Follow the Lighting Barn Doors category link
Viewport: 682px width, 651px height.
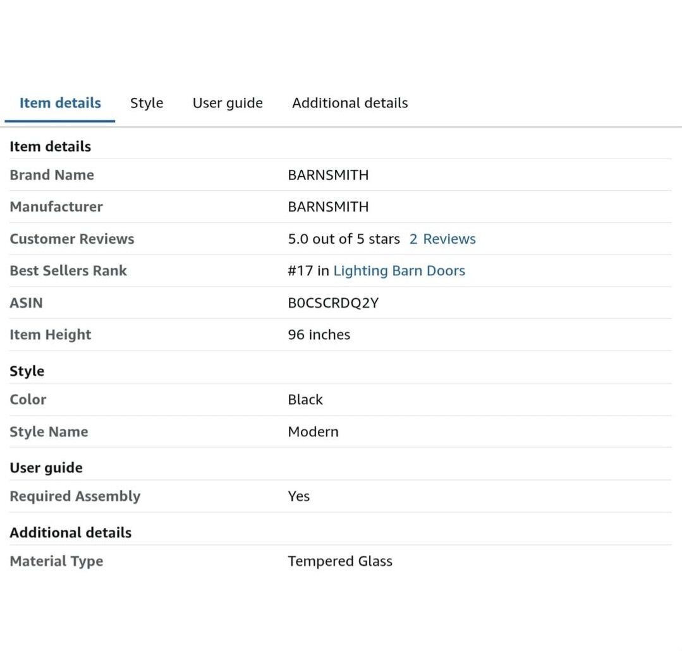point(399,271)
